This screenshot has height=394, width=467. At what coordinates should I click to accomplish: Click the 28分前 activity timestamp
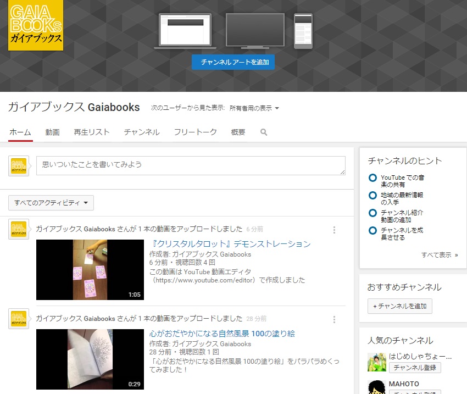pyautogui.click(x=257, y=319)
